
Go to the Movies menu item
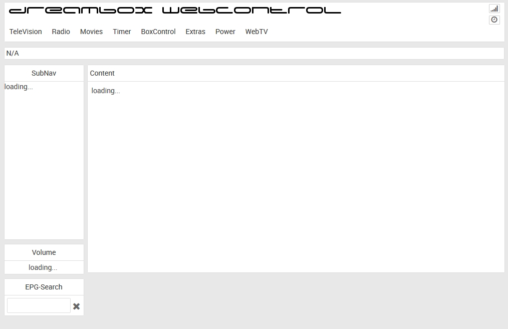coord(91,32)
